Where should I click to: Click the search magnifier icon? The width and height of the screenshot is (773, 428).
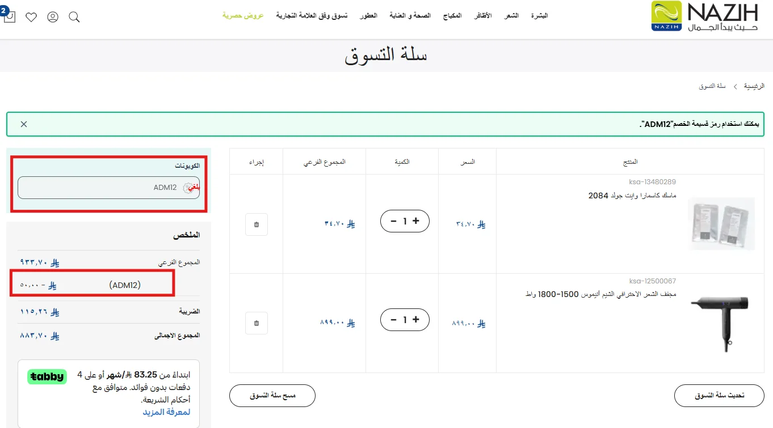[74, 17]
